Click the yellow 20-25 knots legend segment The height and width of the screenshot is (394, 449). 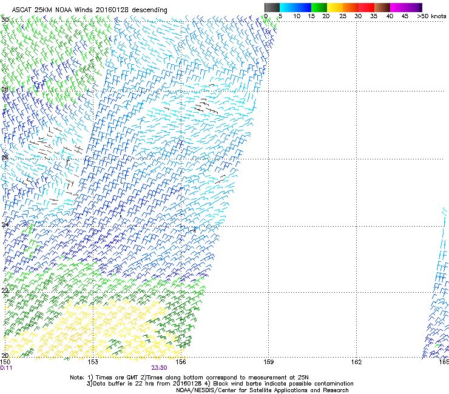coord(335,7)
